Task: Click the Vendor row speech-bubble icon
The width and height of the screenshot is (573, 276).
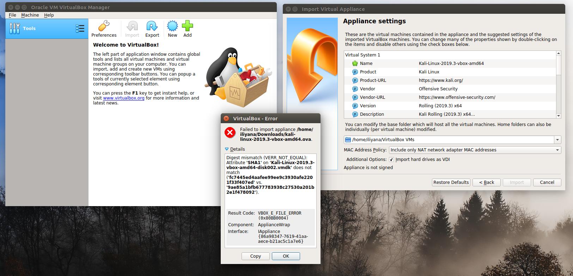Action: point(355,89)
